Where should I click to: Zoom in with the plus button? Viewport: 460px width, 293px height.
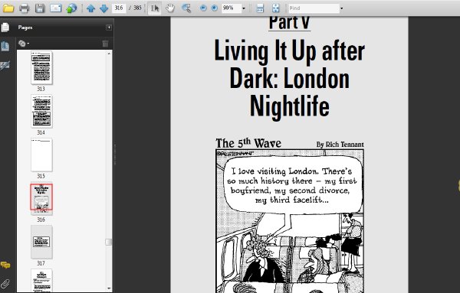click(x=215, y=8)
